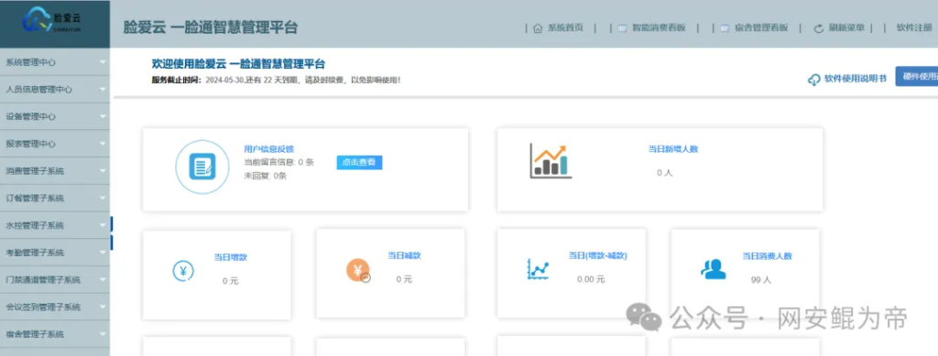The height and width of the screenshot is (356, 938).
Task: Expand the arrow beside 设备管理中心
Action: click(103, 116)
